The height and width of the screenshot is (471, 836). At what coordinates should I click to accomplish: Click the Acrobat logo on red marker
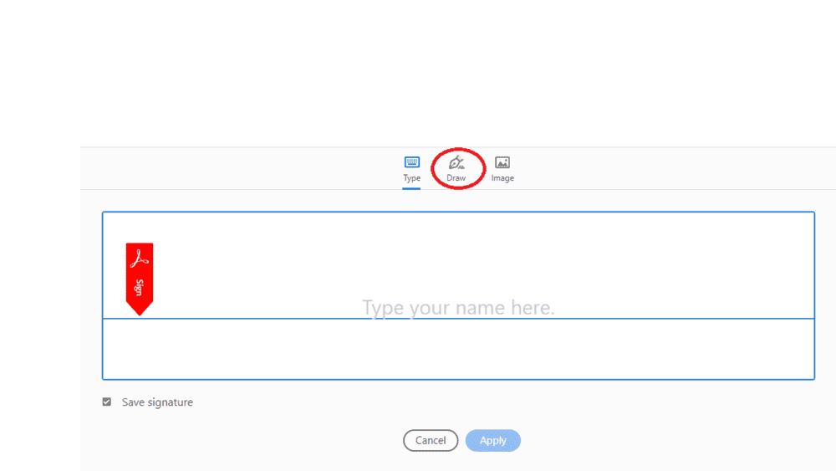[x=139, y=259]
